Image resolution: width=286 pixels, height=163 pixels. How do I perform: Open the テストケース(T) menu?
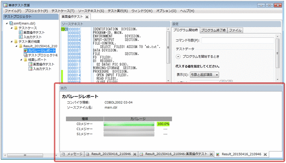(x=63, y=11)
